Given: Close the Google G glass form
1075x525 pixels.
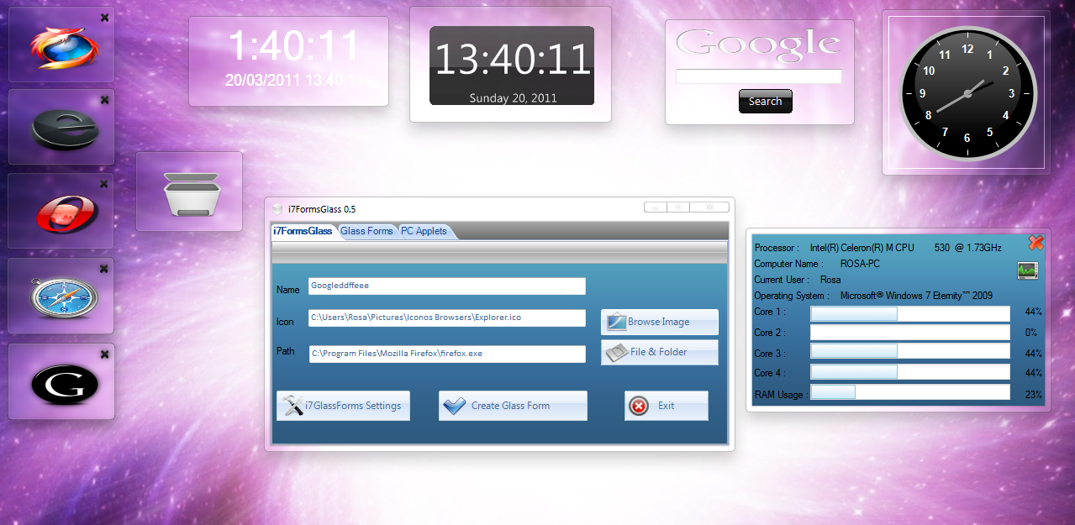Looking at the screenshot, I should point(104,354).
